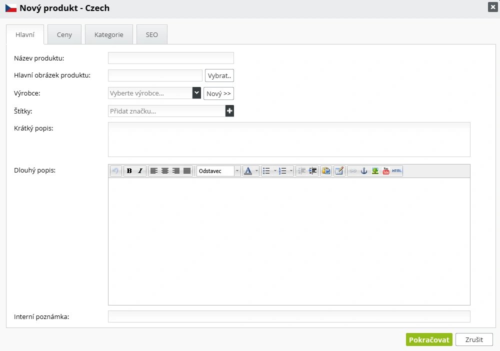Viewport: 500px width, 351px height.
Task: Insert a YouTube video
Action: point(386,171)
